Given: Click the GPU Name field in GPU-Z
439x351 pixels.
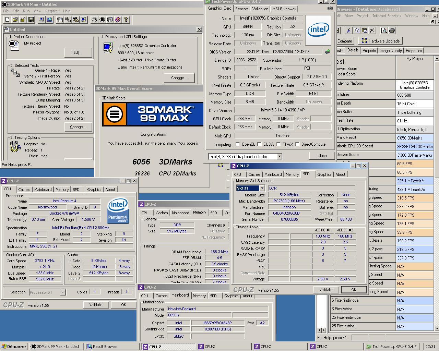Looking at the screenshot, I should pos(269,18).
